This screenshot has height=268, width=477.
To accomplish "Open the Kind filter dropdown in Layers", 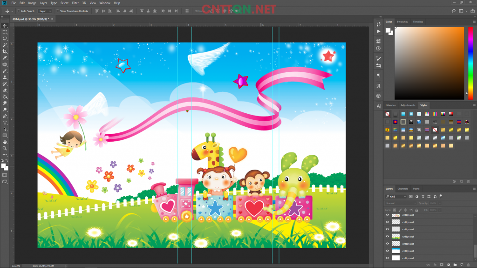I will pyautogui.click(x=396, y=196).
